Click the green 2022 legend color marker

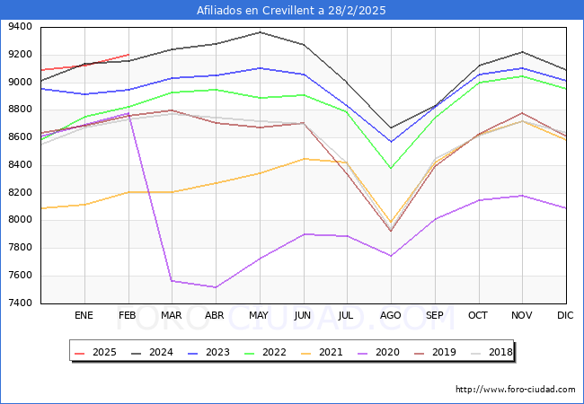(x=250, y=353)
